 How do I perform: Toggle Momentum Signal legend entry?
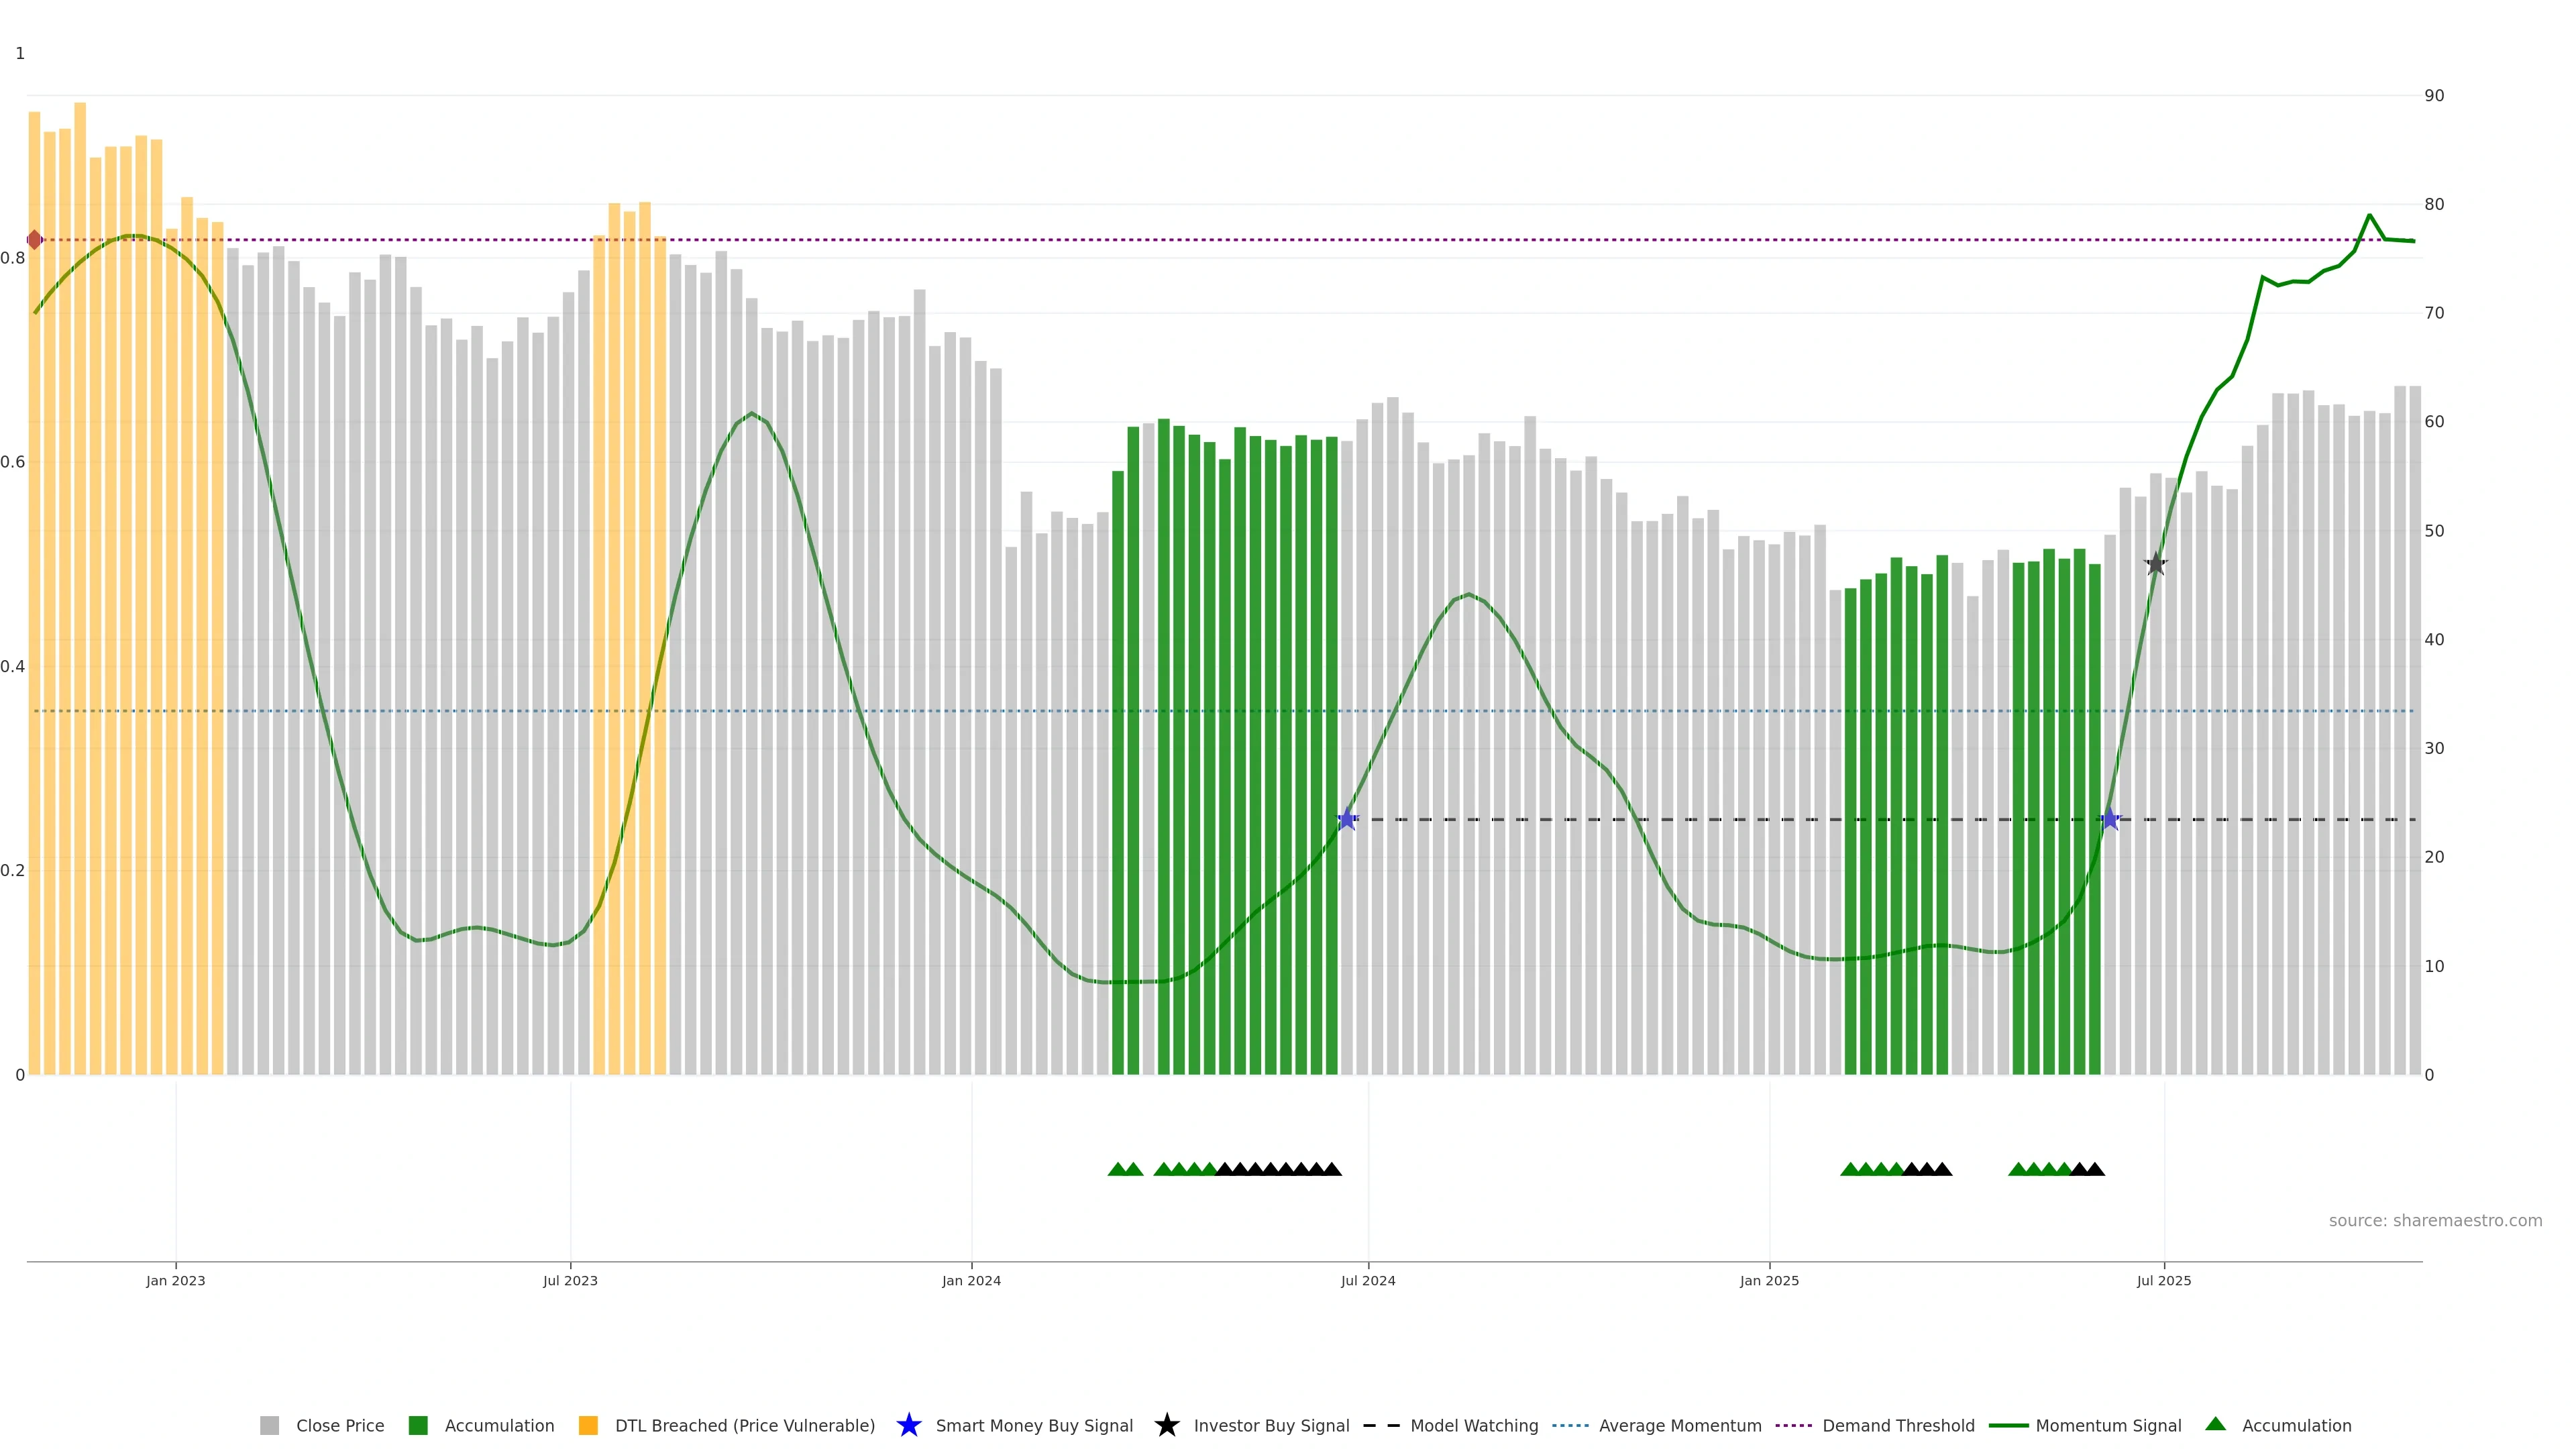(x=2107, y=1426)
